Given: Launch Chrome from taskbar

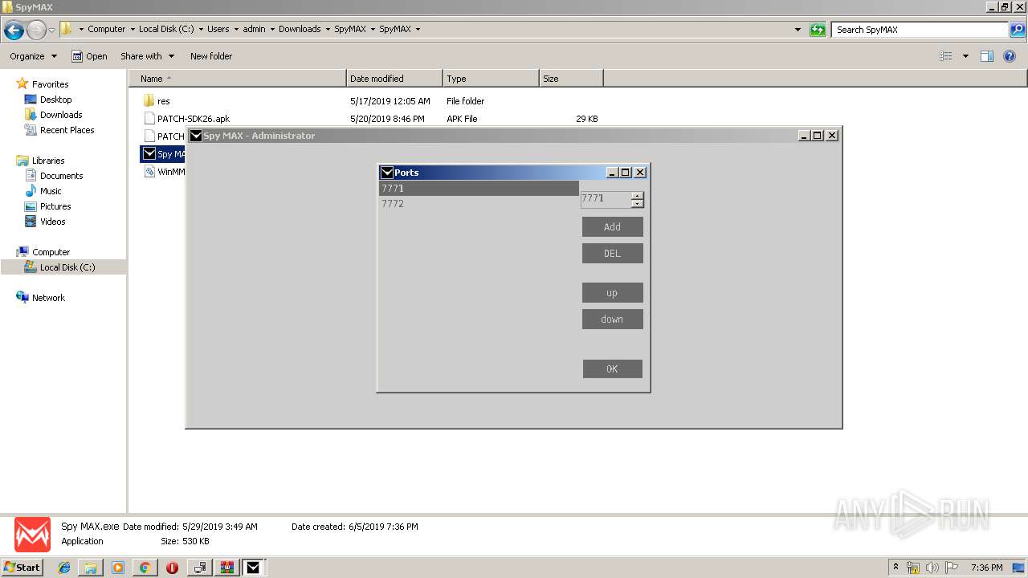Looking at the screenshot, I should (x=145, y=568).
